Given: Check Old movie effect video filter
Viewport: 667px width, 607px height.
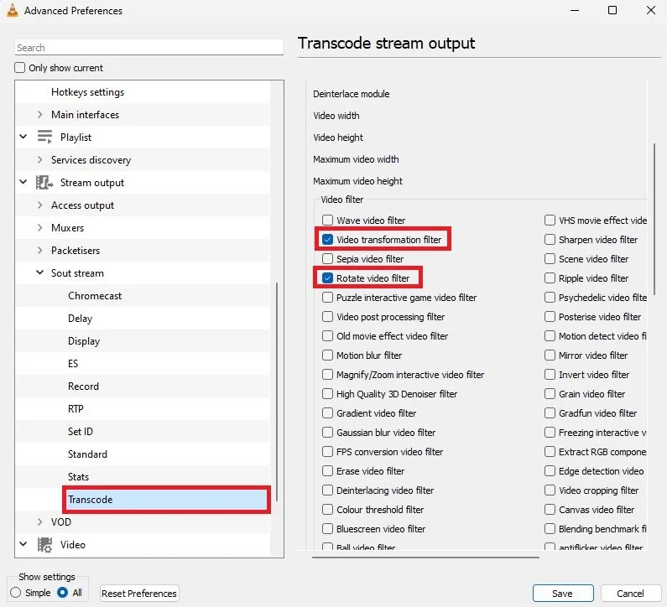Looking at the screenshot, I should 327,336.
